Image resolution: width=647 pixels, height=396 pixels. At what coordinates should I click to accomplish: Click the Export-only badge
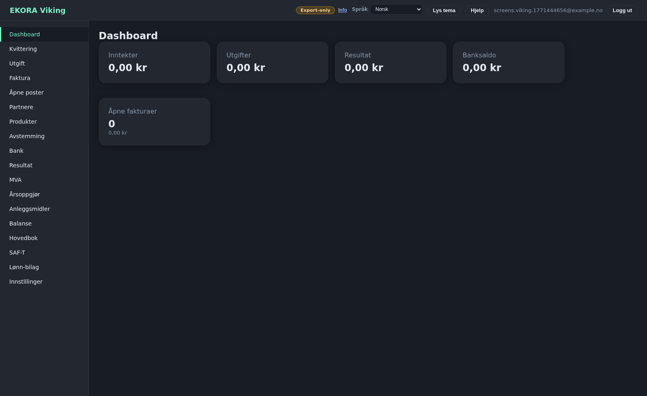(x=315, y=10)
